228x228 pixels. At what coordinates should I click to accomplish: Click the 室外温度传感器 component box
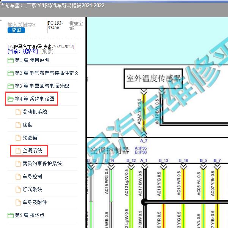click(x=153, y=79)
